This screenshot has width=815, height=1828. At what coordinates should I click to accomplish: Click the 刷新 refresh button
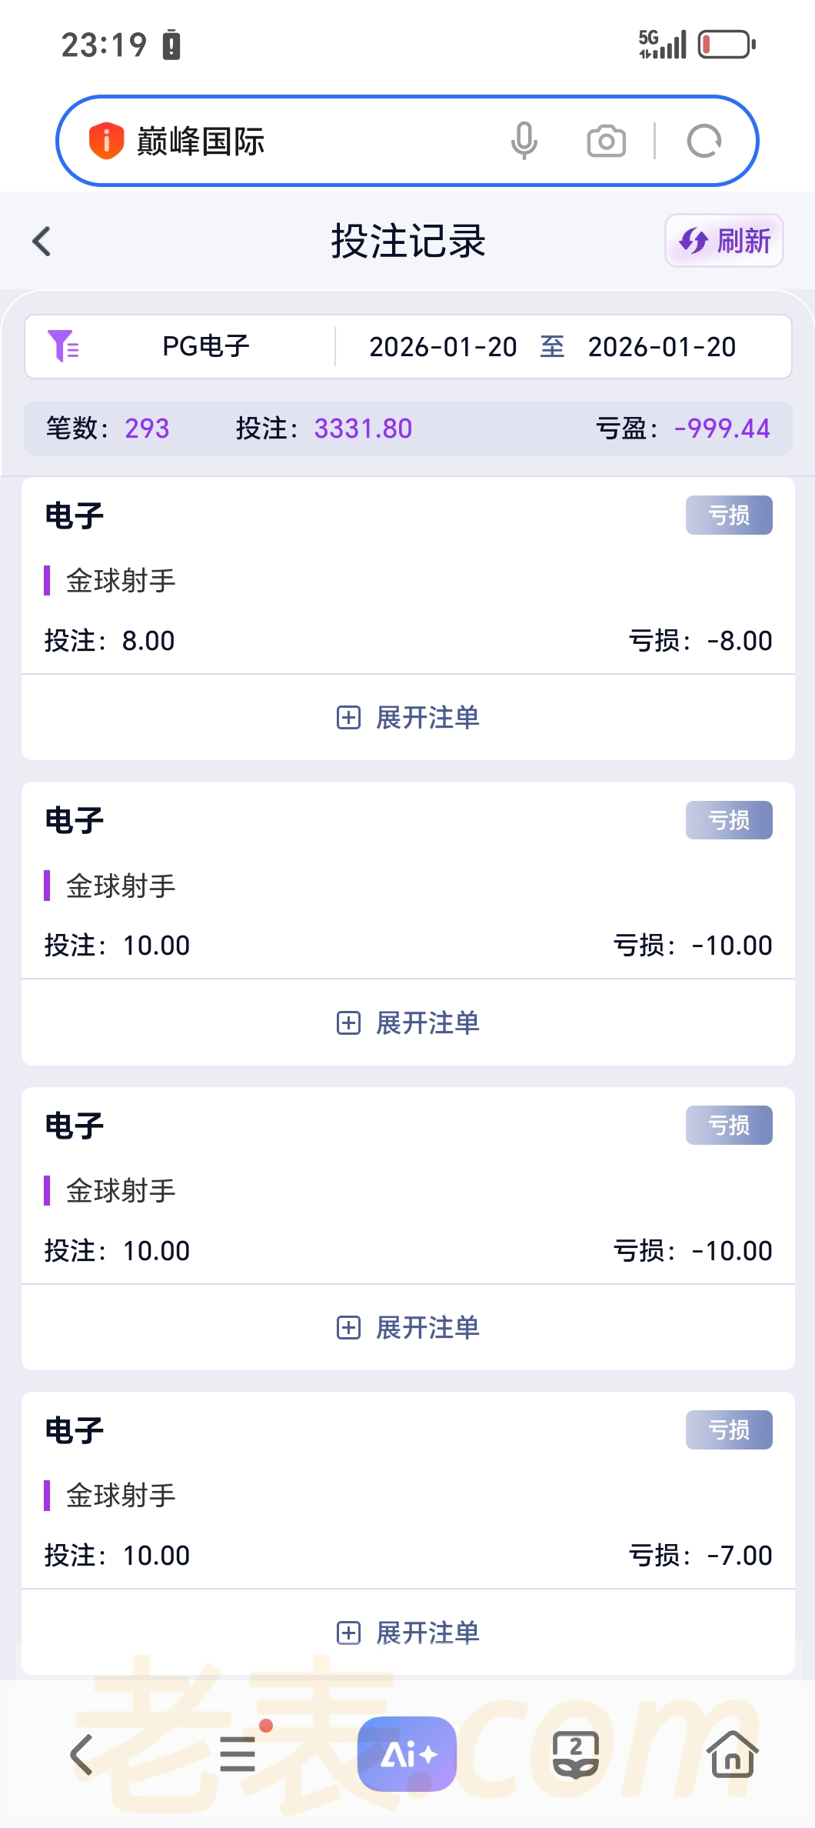point(724,241)
